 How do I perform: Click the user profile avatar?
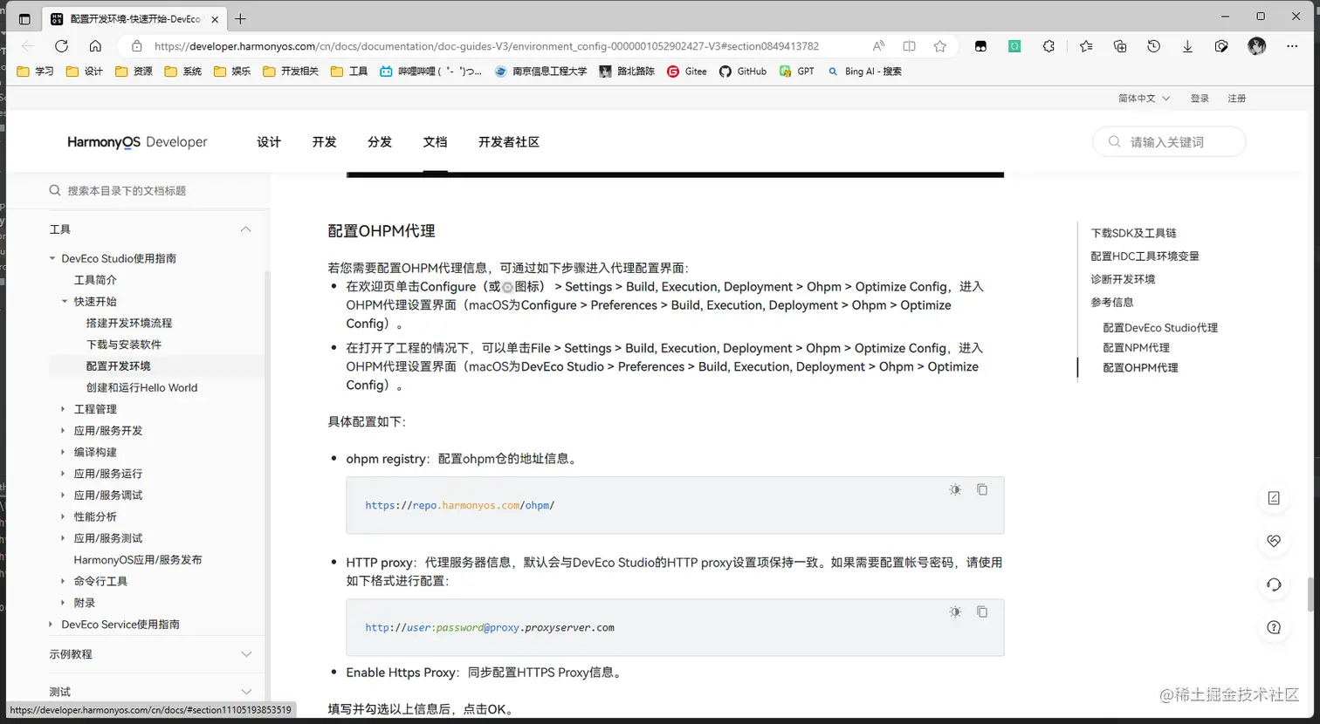click(x=1256, y=46)
